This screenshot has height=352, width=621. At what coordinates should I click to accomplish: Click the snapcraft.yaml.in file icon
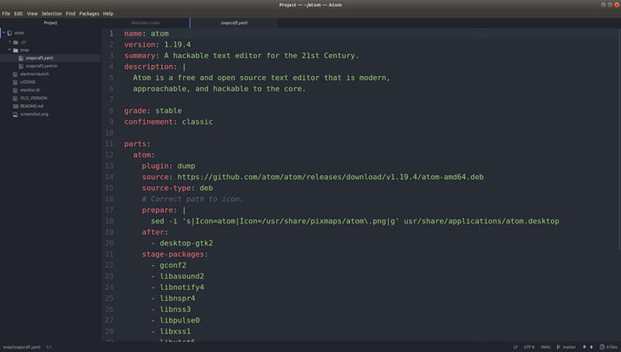coord(21,66)
